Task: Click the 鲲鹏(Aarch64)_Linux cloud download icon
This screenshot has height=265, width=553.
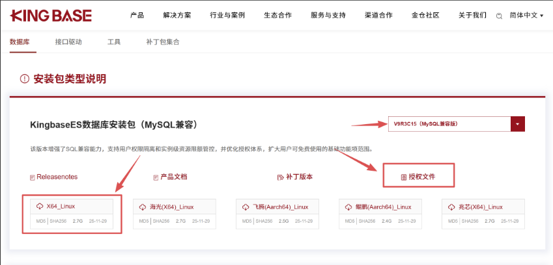Action: 348,207
